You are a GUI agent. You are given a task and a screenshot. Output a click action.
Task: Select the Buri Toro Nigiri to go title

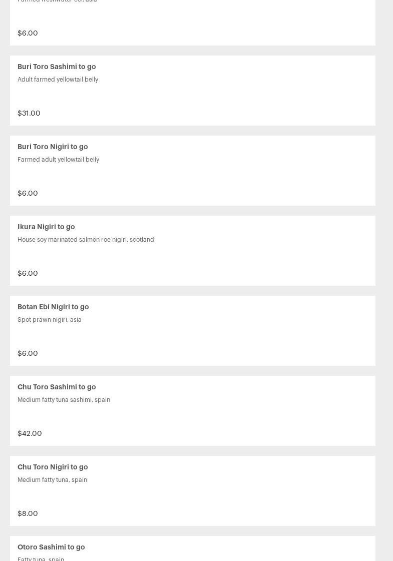(53, 147)
